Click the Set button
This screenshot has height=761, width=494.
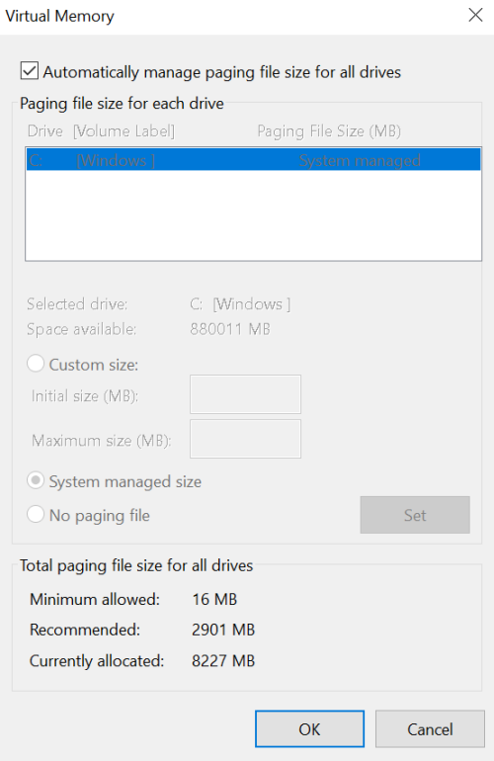tap(415, 515)
